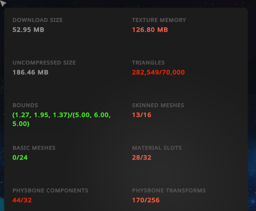
Task: Click the Uncompressed Size label
Action: (44, 63)
